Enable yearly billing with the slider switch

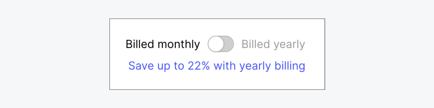click(220, 44)
